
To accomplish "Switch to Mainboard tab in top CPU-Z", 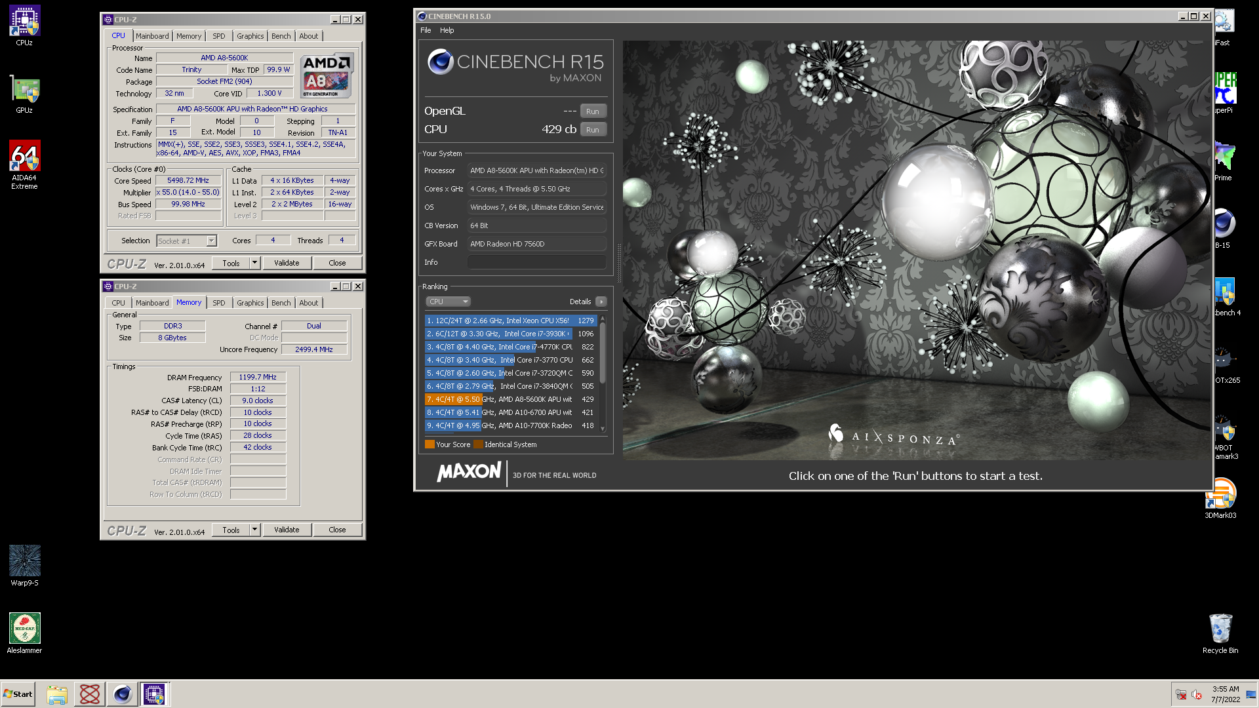I will [152, 36].
